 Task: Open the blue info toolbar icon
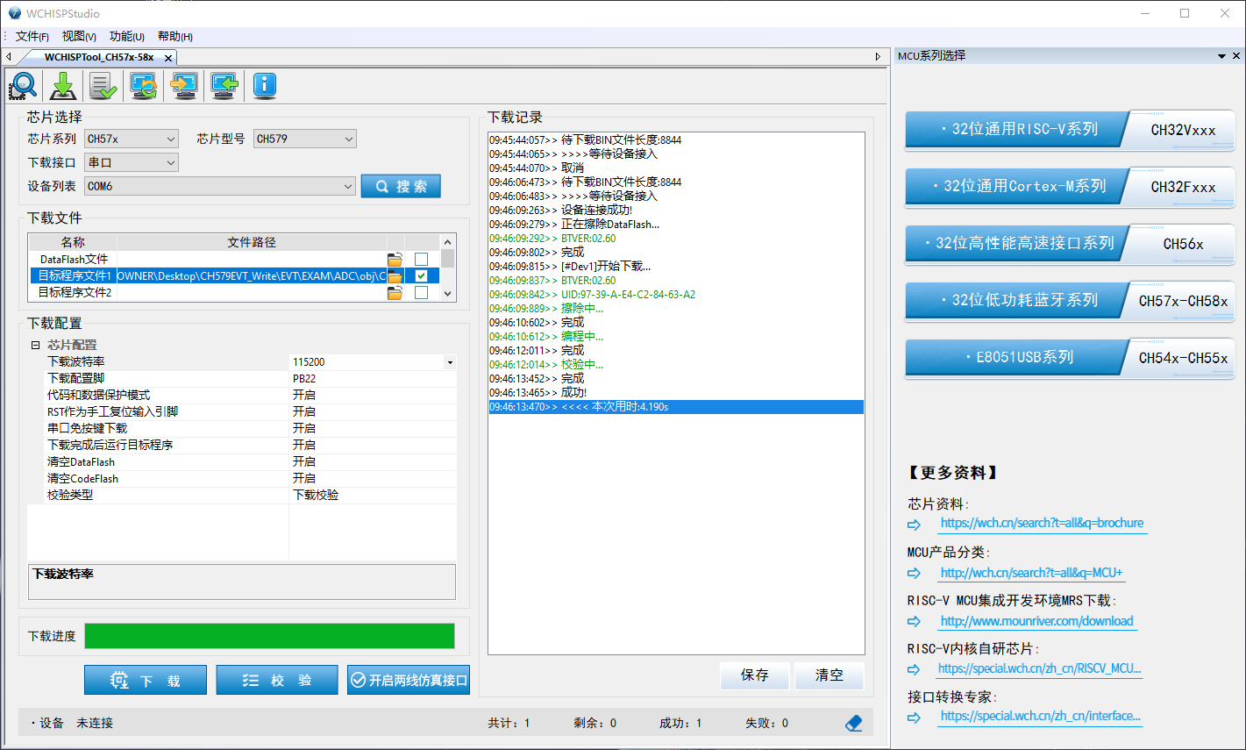click(265, 85)
